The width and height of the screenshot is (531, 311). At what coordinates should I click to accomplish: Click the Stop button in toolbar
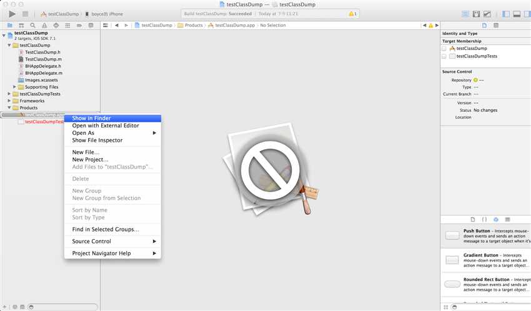click(x=25, y=14)
